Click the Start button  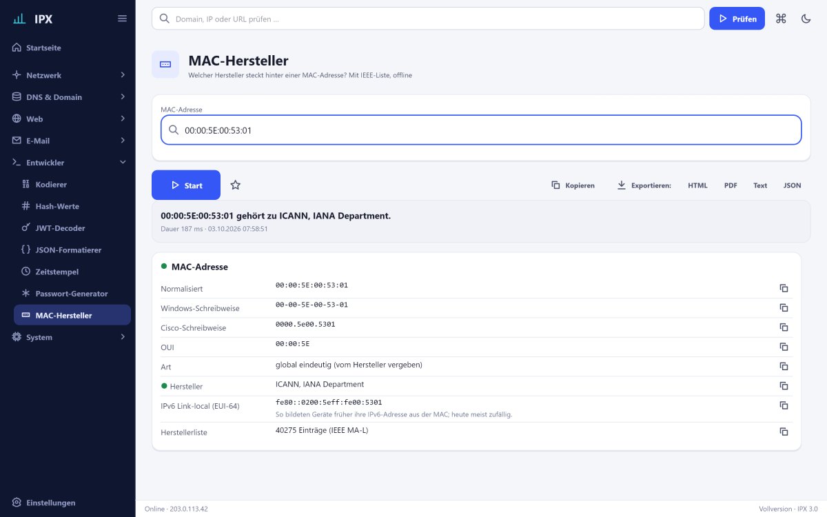tap(186, 185)
